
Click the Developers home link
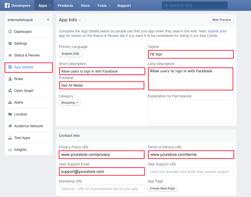[x=18, y=6]
